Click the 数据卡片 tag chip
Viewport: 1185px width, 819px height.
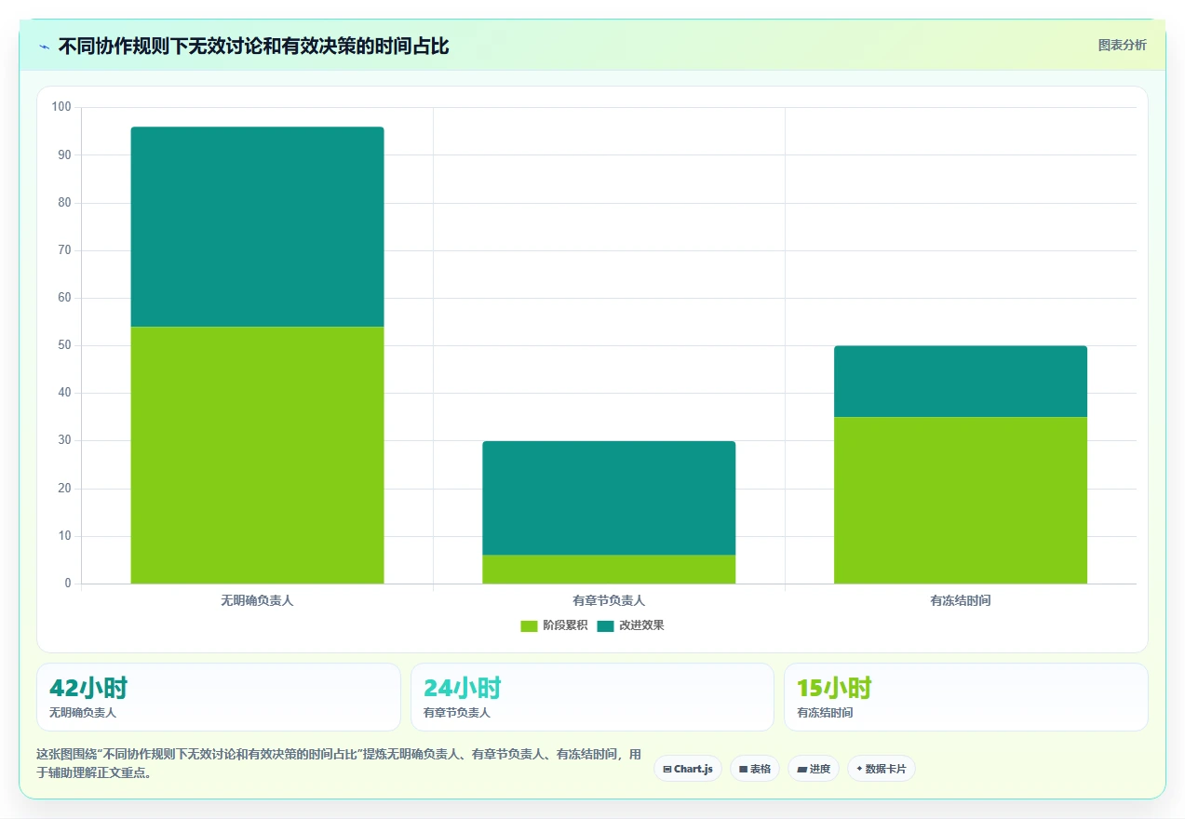point(882,769)
